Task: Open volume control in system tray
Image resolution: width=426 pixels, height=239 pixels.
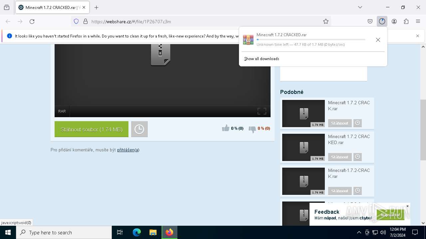Action: tap(383, 232)
